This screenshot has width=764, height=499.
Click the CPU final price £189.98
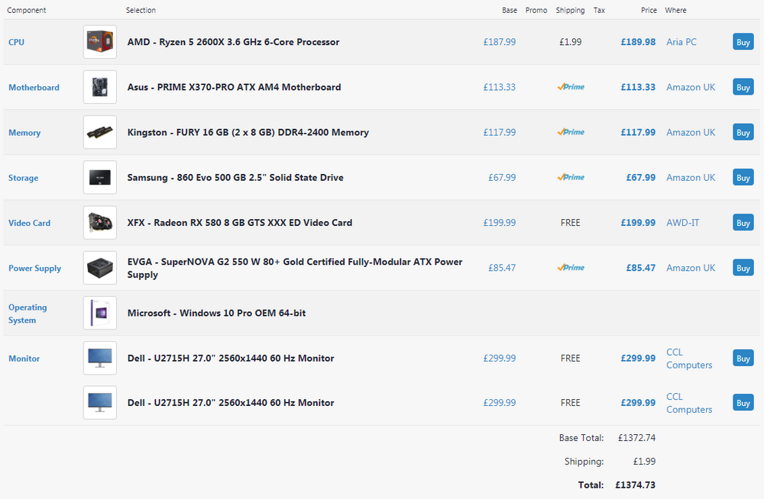638,42
